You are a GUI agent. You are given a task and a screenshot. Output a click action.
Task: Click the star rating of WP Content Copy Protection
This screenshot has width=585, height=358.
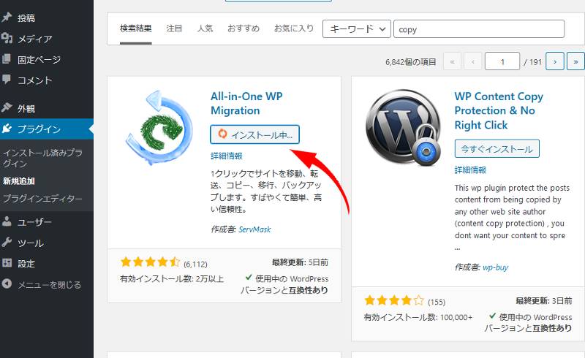click(394, 300)
